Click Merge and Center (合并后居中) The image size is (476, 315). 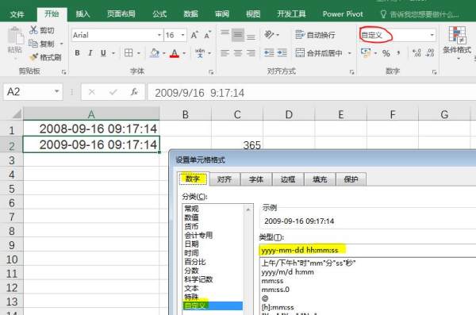pos(319,53)
